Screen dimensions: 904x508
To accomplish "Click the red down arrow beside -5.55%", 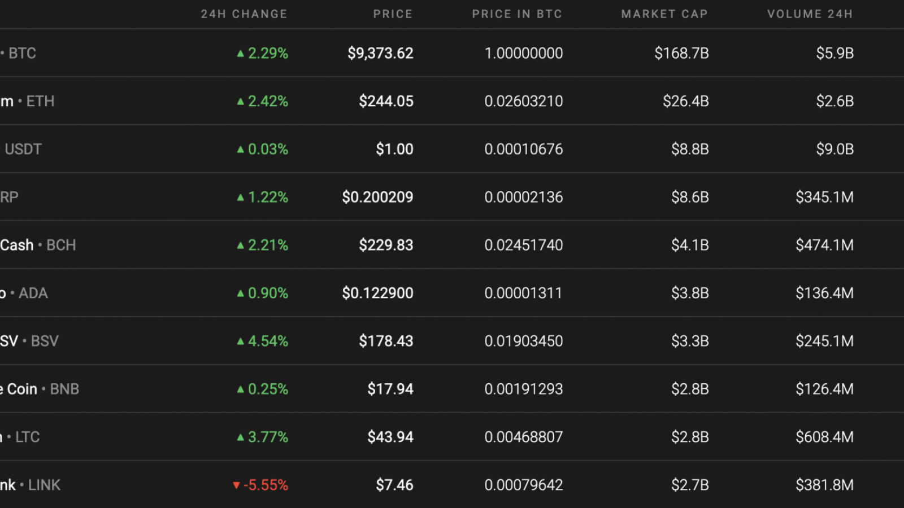I will coord(236,485).
